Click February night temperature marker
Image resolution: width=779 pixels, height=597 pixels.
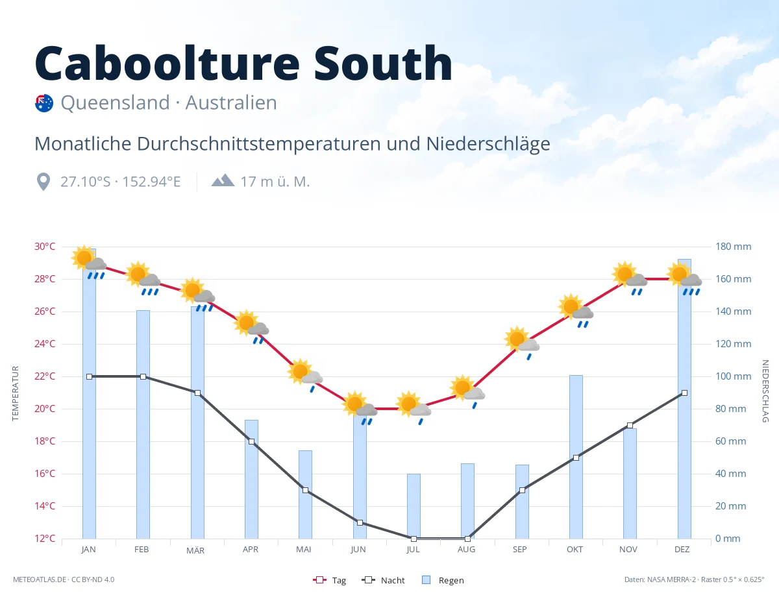143,376
